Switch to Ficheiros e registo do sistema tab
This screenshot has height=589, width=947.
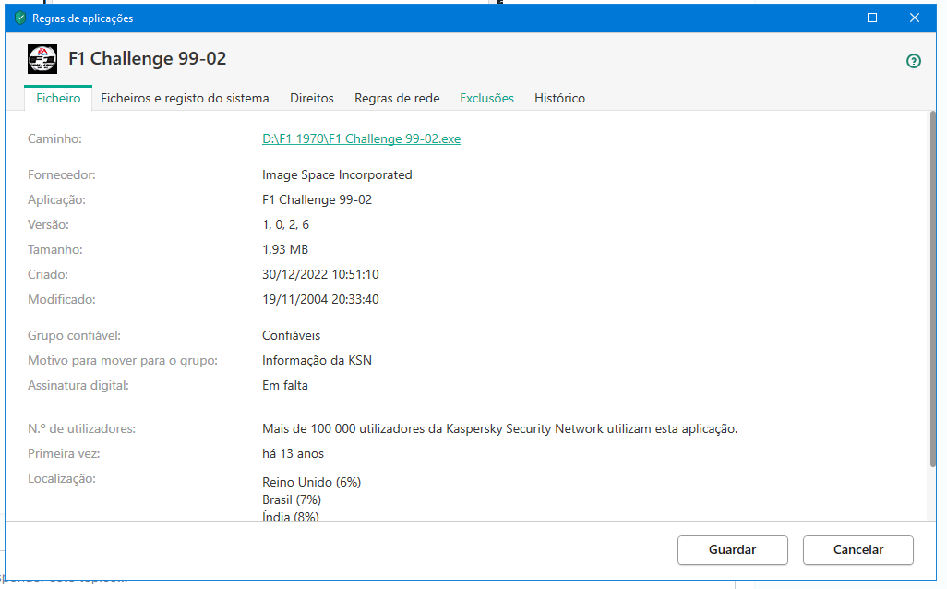click(x=185, y=98)
